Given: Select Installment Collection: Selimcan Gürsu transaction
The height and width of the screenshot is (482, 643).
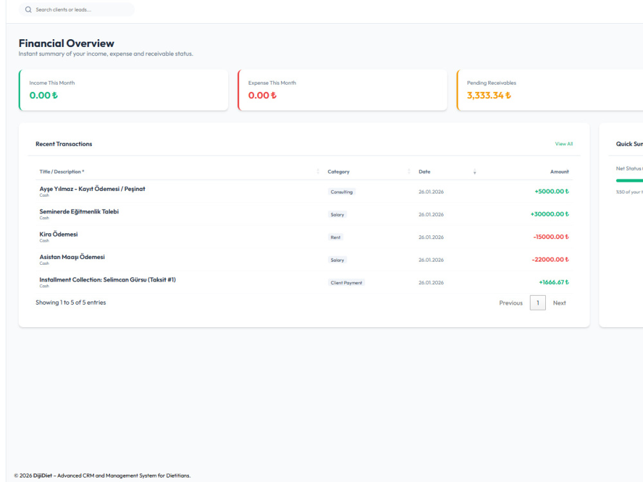Looking at the screenshot, I should 304,282.
